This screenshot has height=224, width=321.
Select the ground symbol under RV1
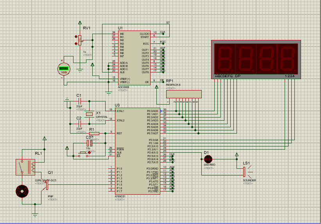coord(80,70)
